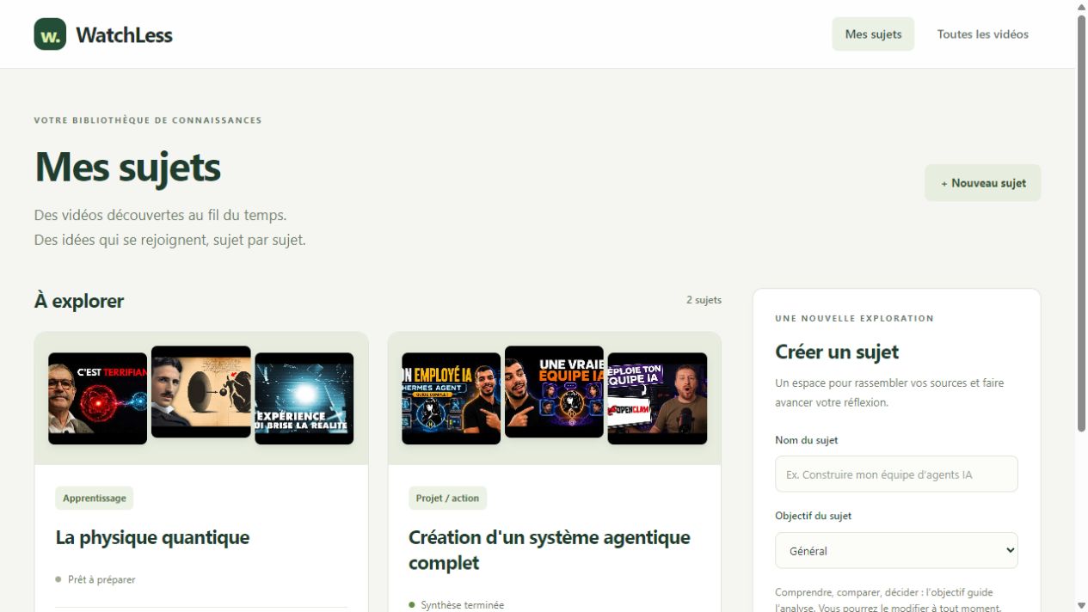Click the Prêt à préparer status
Screen dimensions: 1088x612
click(95, 579)
